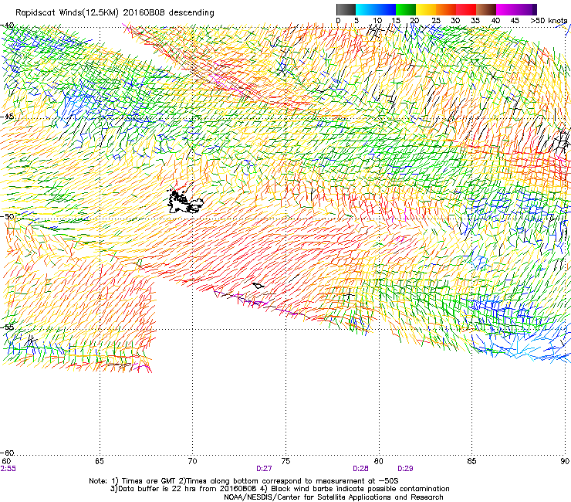Screen dimensions: 571x502
Task: Click the 'Data buffer is 22 hrs' note line
Action: pyautogui.click(x=279, y=489)
